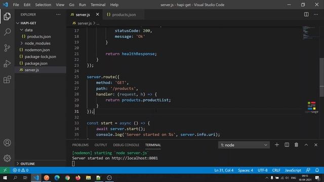Open the Terminal menu
This screenshot has height=182, width=324.
pyautogui.click(x=98, y=5)
